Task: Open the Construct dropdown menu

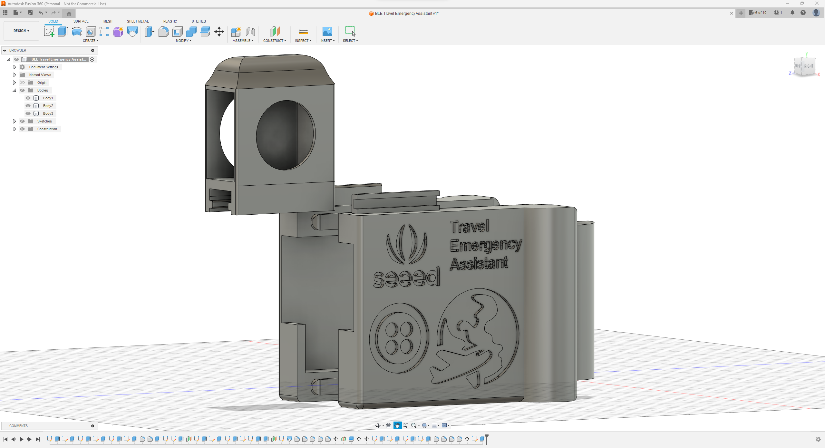Action: click(275, 40)
